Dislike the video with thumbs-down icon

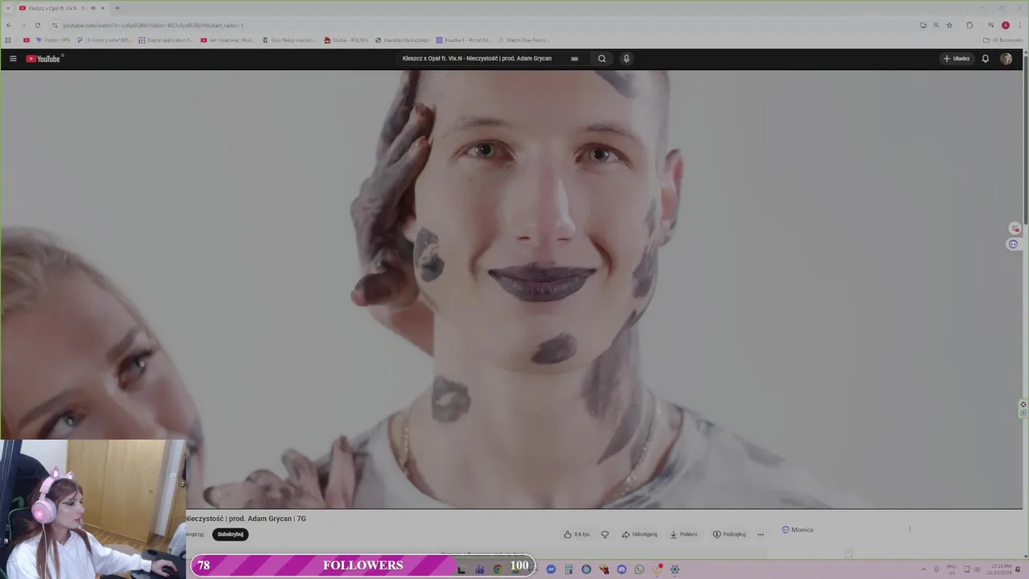tap(605, 534)
